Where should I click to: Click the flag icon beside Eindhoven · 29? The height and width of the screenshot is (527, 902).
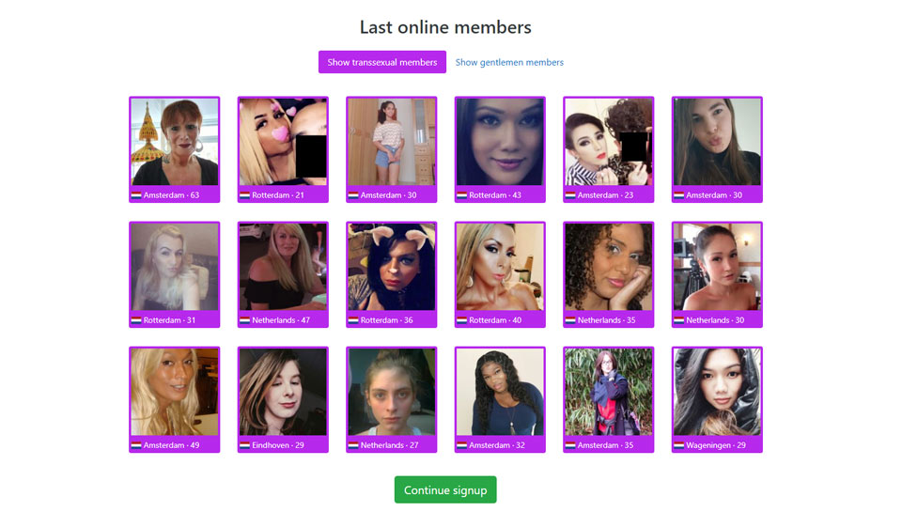244,445
